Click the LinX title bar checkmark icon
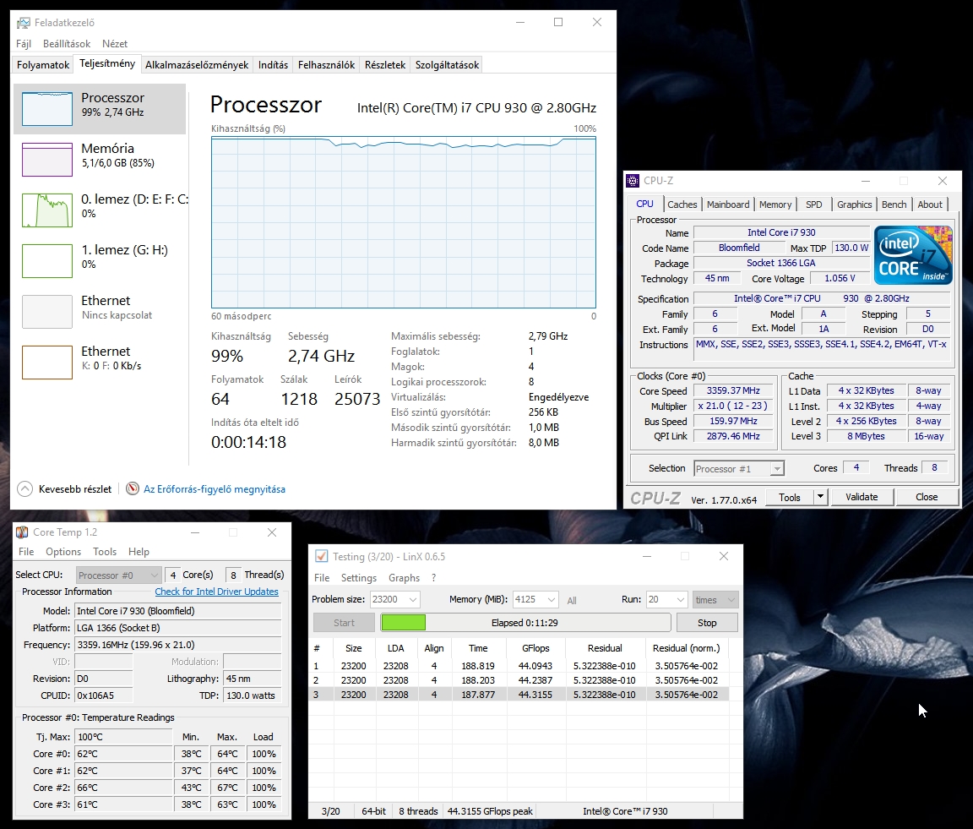 (x=322, y=556)
